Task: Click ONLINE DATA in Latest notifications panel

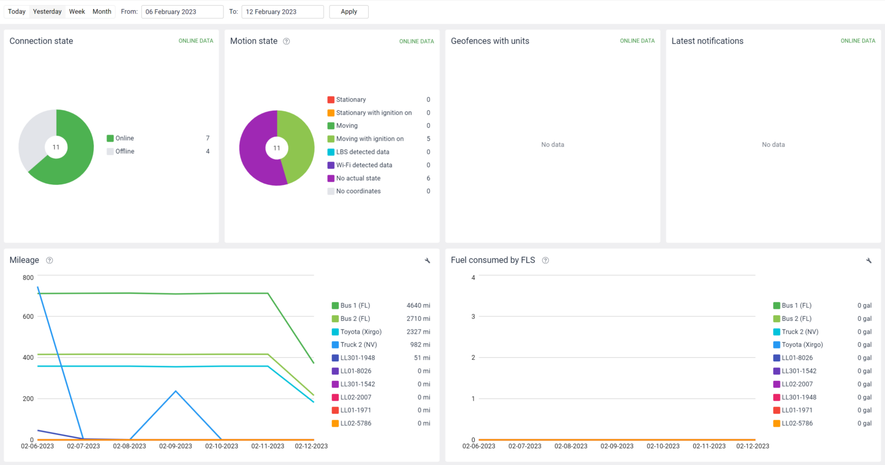Action: 858,41
